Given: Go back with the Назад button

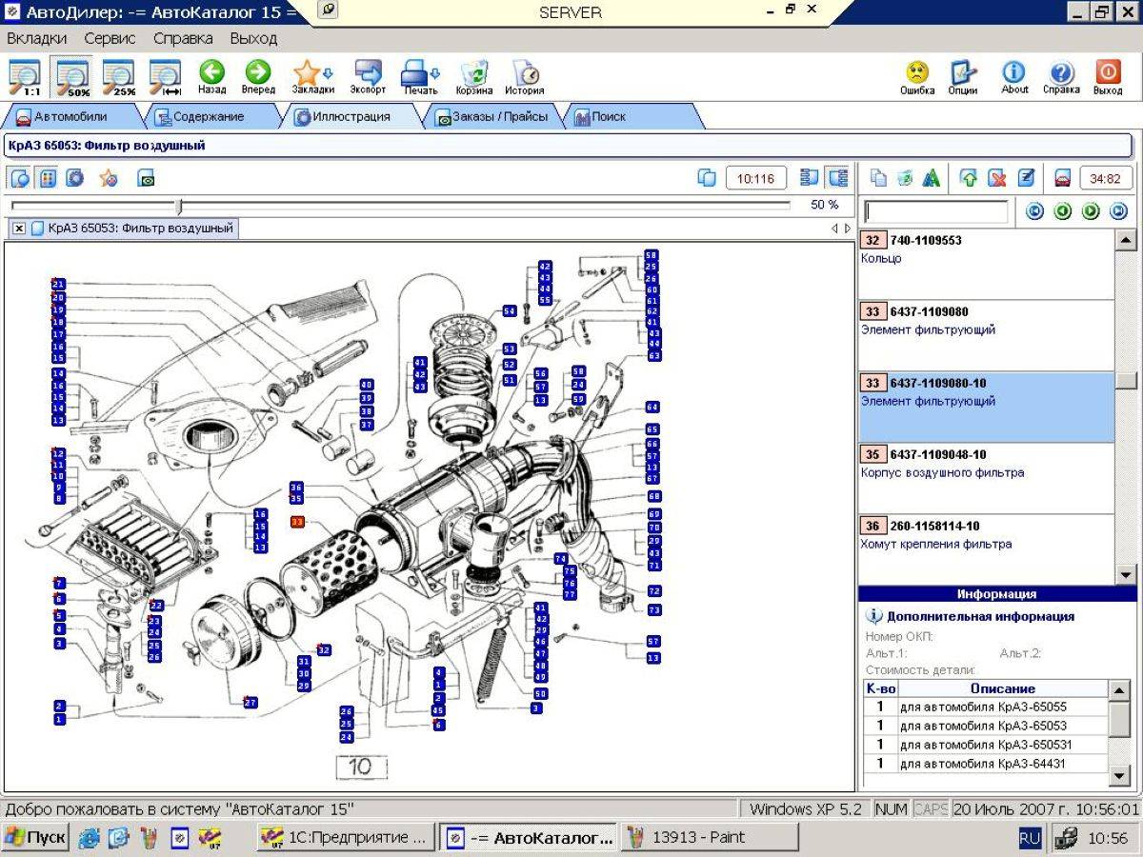Looking at the screenshot, I should pos(211,77).
